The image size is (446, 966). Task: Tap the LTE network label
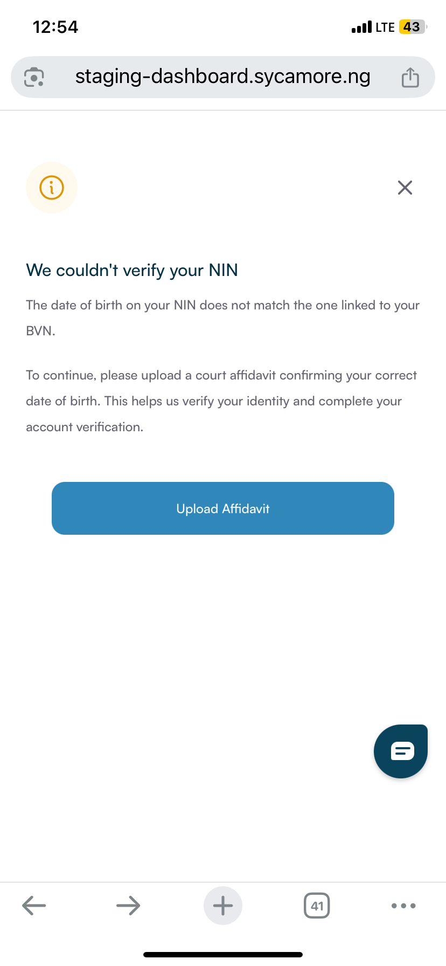pos(385,27)
